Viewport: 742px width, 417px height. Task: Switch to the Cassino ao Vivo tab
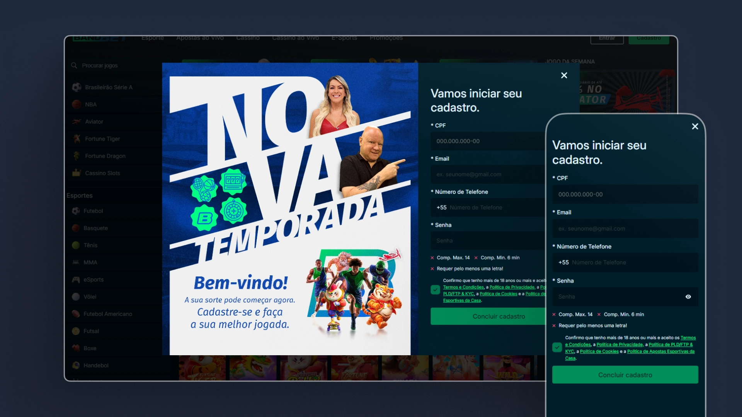coord(295,38)
